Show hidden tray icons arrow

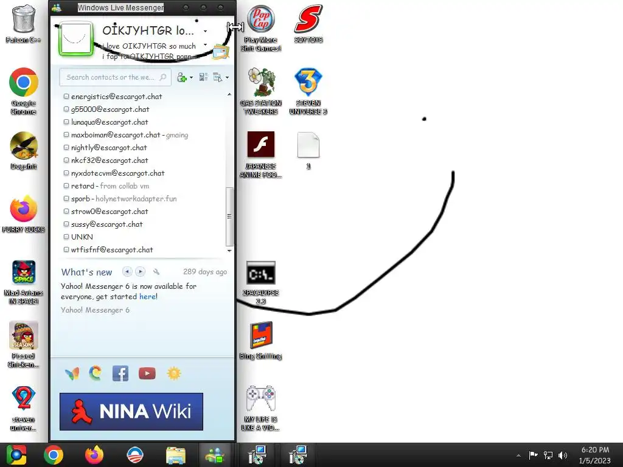518,455
